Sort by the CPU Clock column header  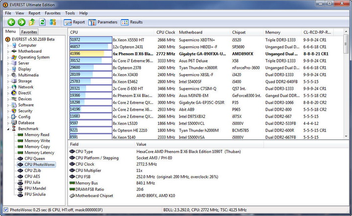(165, 32)
